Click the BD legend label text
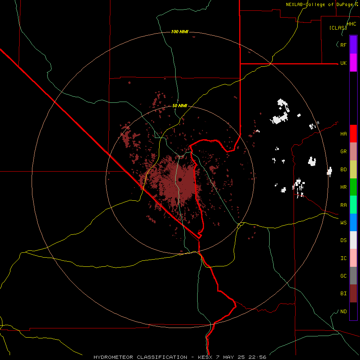Image resolution: width=360 pixels, height=360 pixels. click(x=343, y=170)
